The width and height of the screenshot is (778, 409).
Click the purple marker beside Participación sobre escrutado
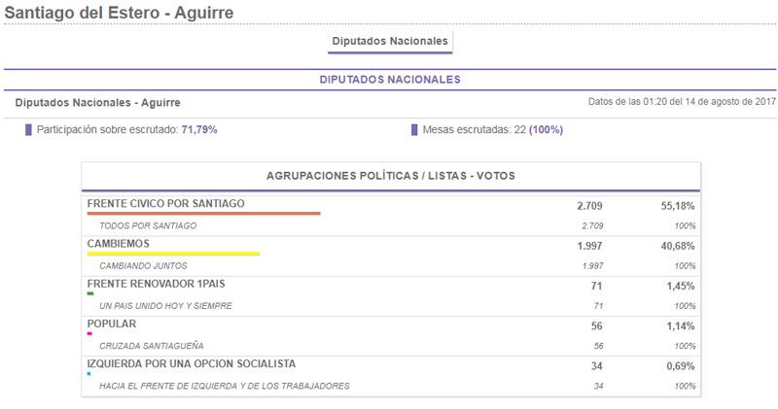(x=29, y=129)
